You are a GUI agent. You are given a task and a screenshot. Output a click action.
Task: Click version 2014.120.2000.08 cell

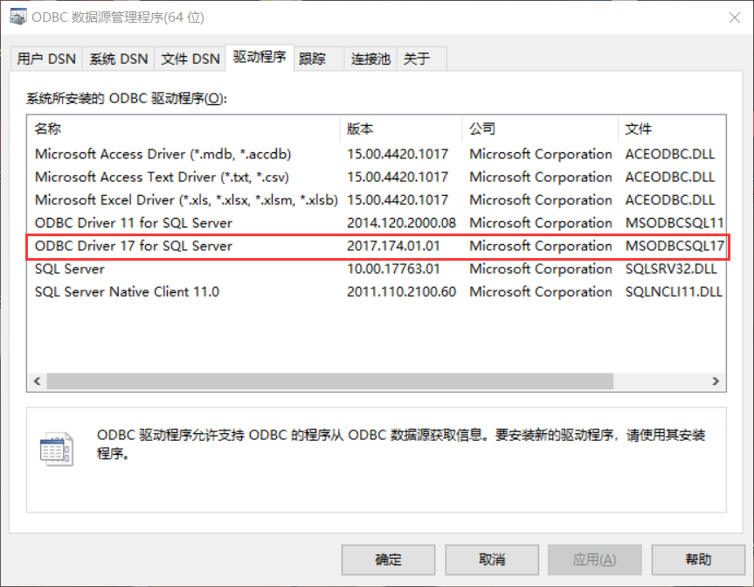[402, 223]
